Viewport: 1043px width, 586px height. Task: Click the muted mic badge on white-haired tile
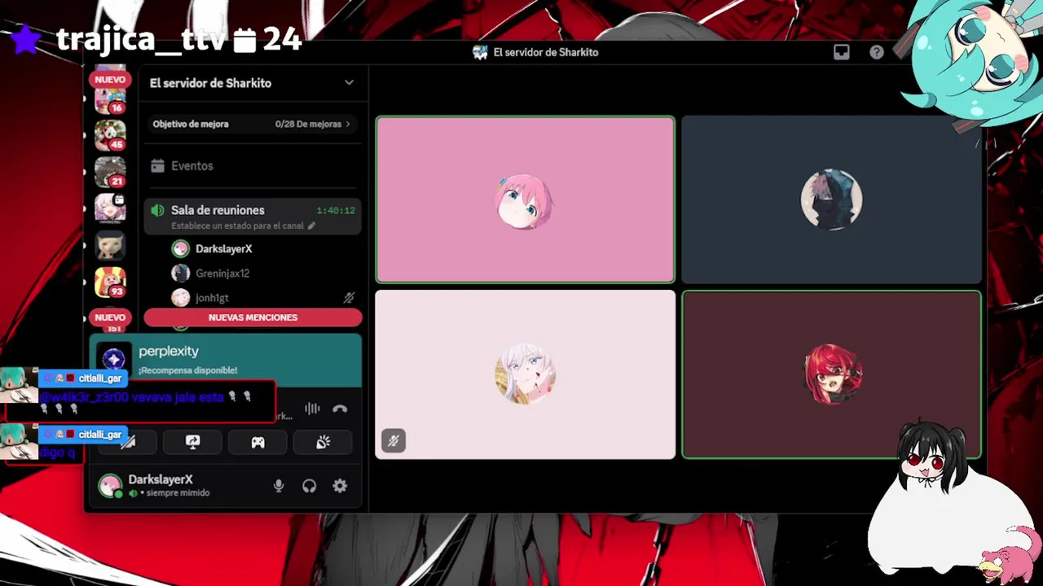coord(394,440)
